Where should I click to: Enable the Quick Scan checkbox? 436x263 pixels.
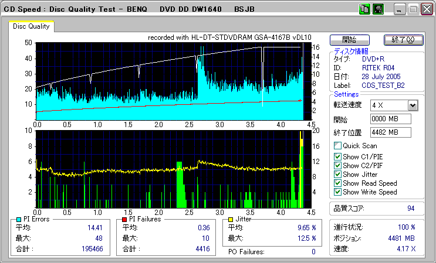coord(337,146)
